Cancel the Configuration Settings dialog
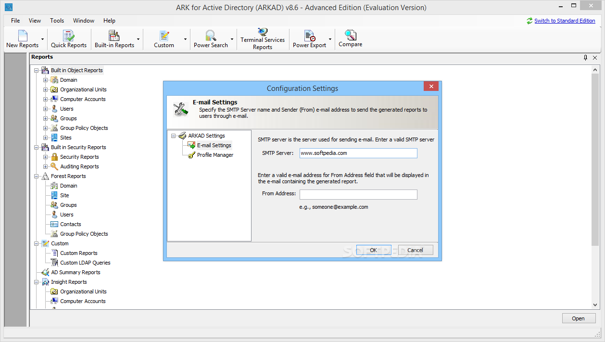Image resolution: width=605 pixels, height=342 pixels. coord(416,250)
